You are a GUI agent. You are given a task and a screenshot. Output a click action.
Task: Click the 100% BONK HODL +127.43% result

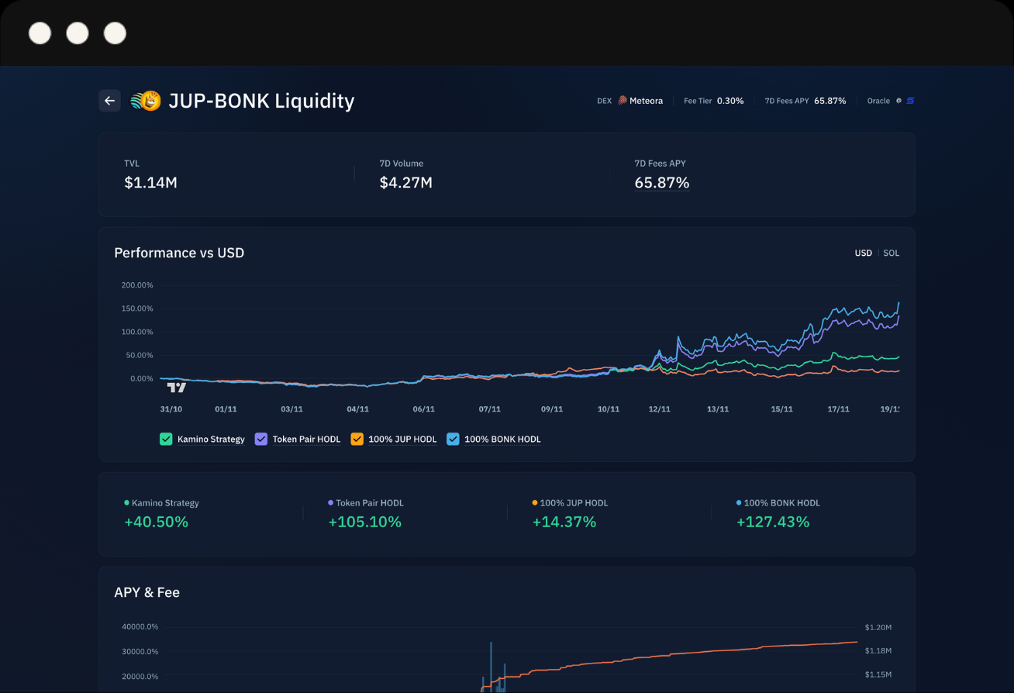[x=772, y=522]
